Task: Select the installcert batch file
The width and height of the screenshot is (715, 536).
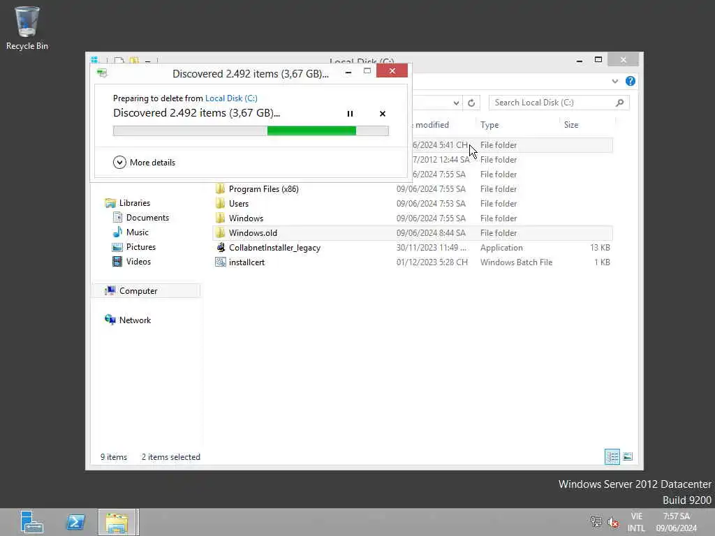Action: 246,262
